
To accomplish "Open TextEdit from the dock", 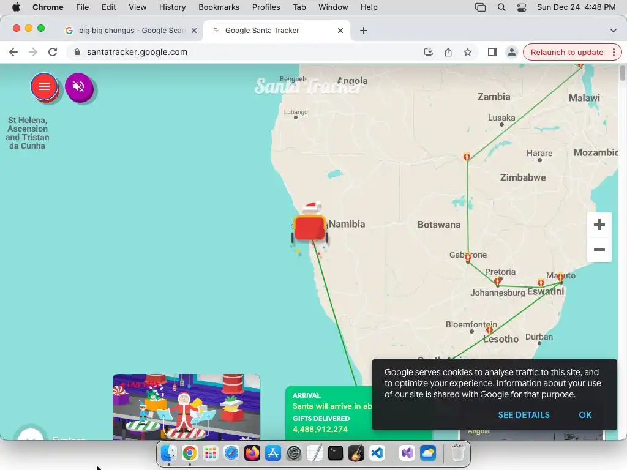I will (314, 453).
